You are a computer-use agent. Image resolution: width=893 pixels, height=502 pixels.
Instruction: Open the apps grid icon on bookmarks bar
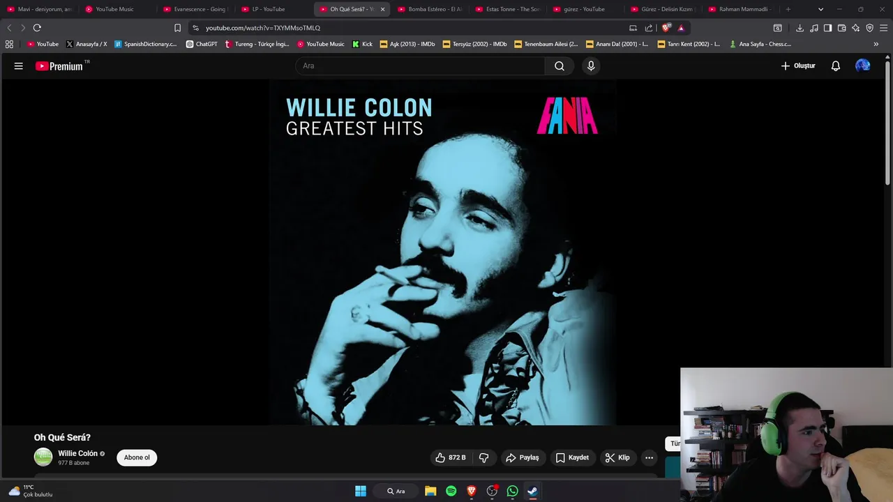(9, 44)
